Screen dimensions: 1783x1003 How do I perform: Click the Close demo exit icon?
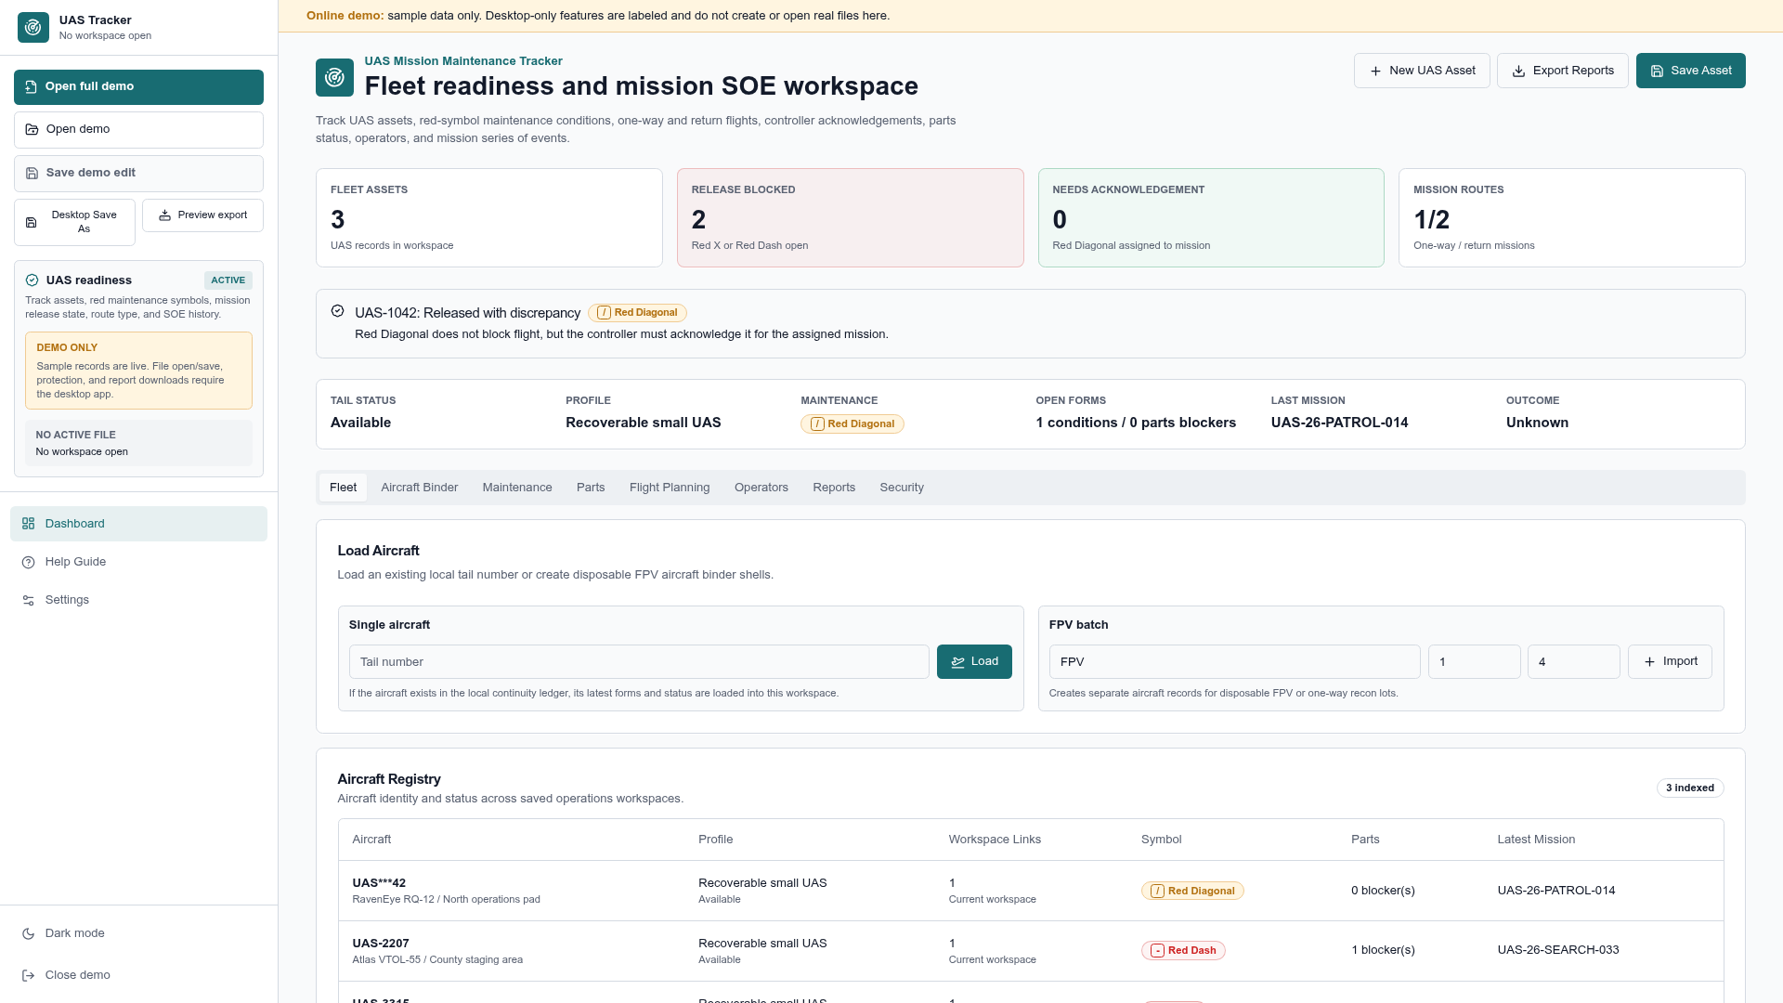tap(29, 975)
